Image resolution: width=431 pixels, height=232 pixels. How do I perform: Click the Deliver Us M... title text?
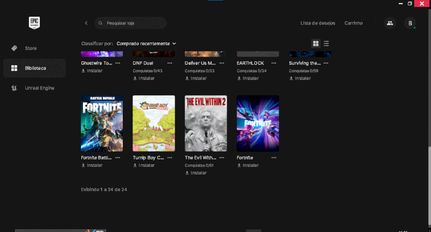click(x=200, y=63)
